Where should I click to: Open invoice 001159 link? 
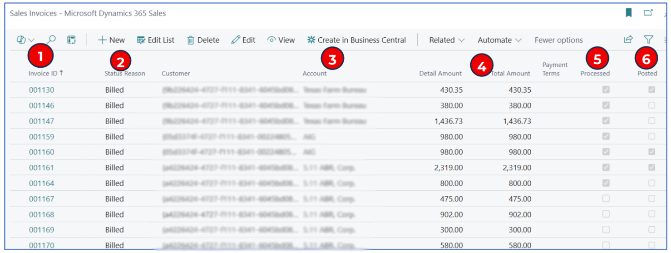[41, 136]
